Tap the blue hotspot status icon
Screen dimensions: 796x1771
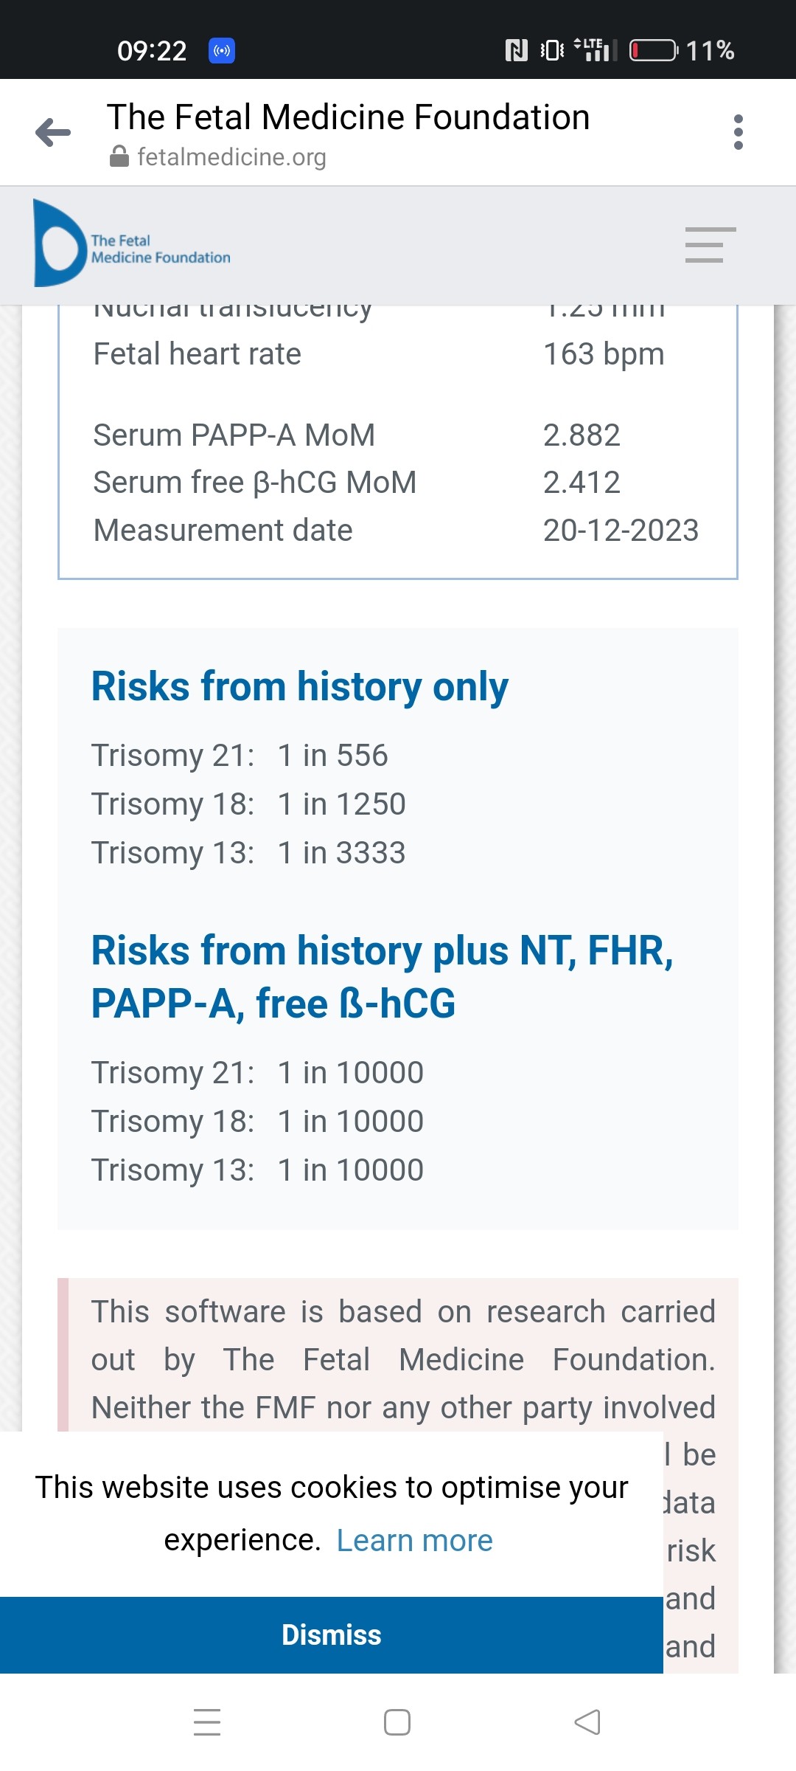222,50
